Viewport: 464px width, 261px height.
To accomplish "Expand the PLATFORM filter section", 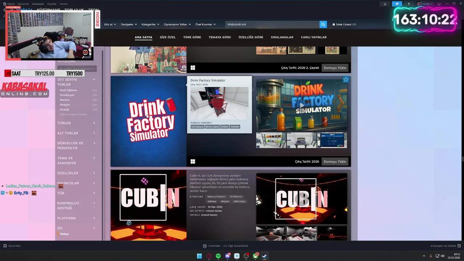I will point(76,218).
